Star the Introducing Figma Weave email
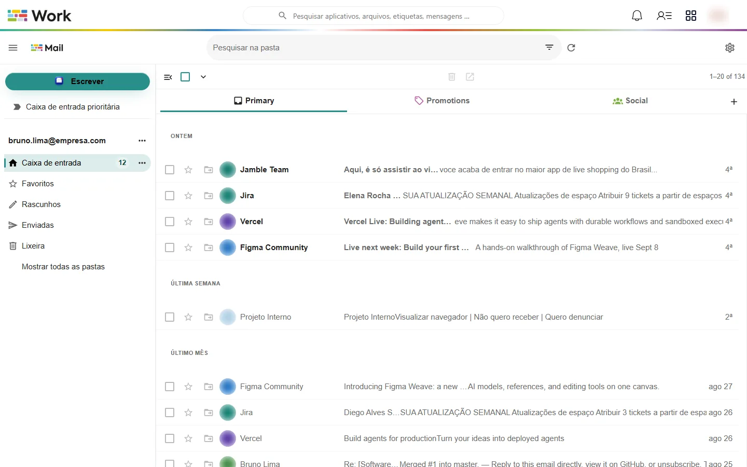Image resolution: width=747 pixels, height=467 pixels. (188, 387)
